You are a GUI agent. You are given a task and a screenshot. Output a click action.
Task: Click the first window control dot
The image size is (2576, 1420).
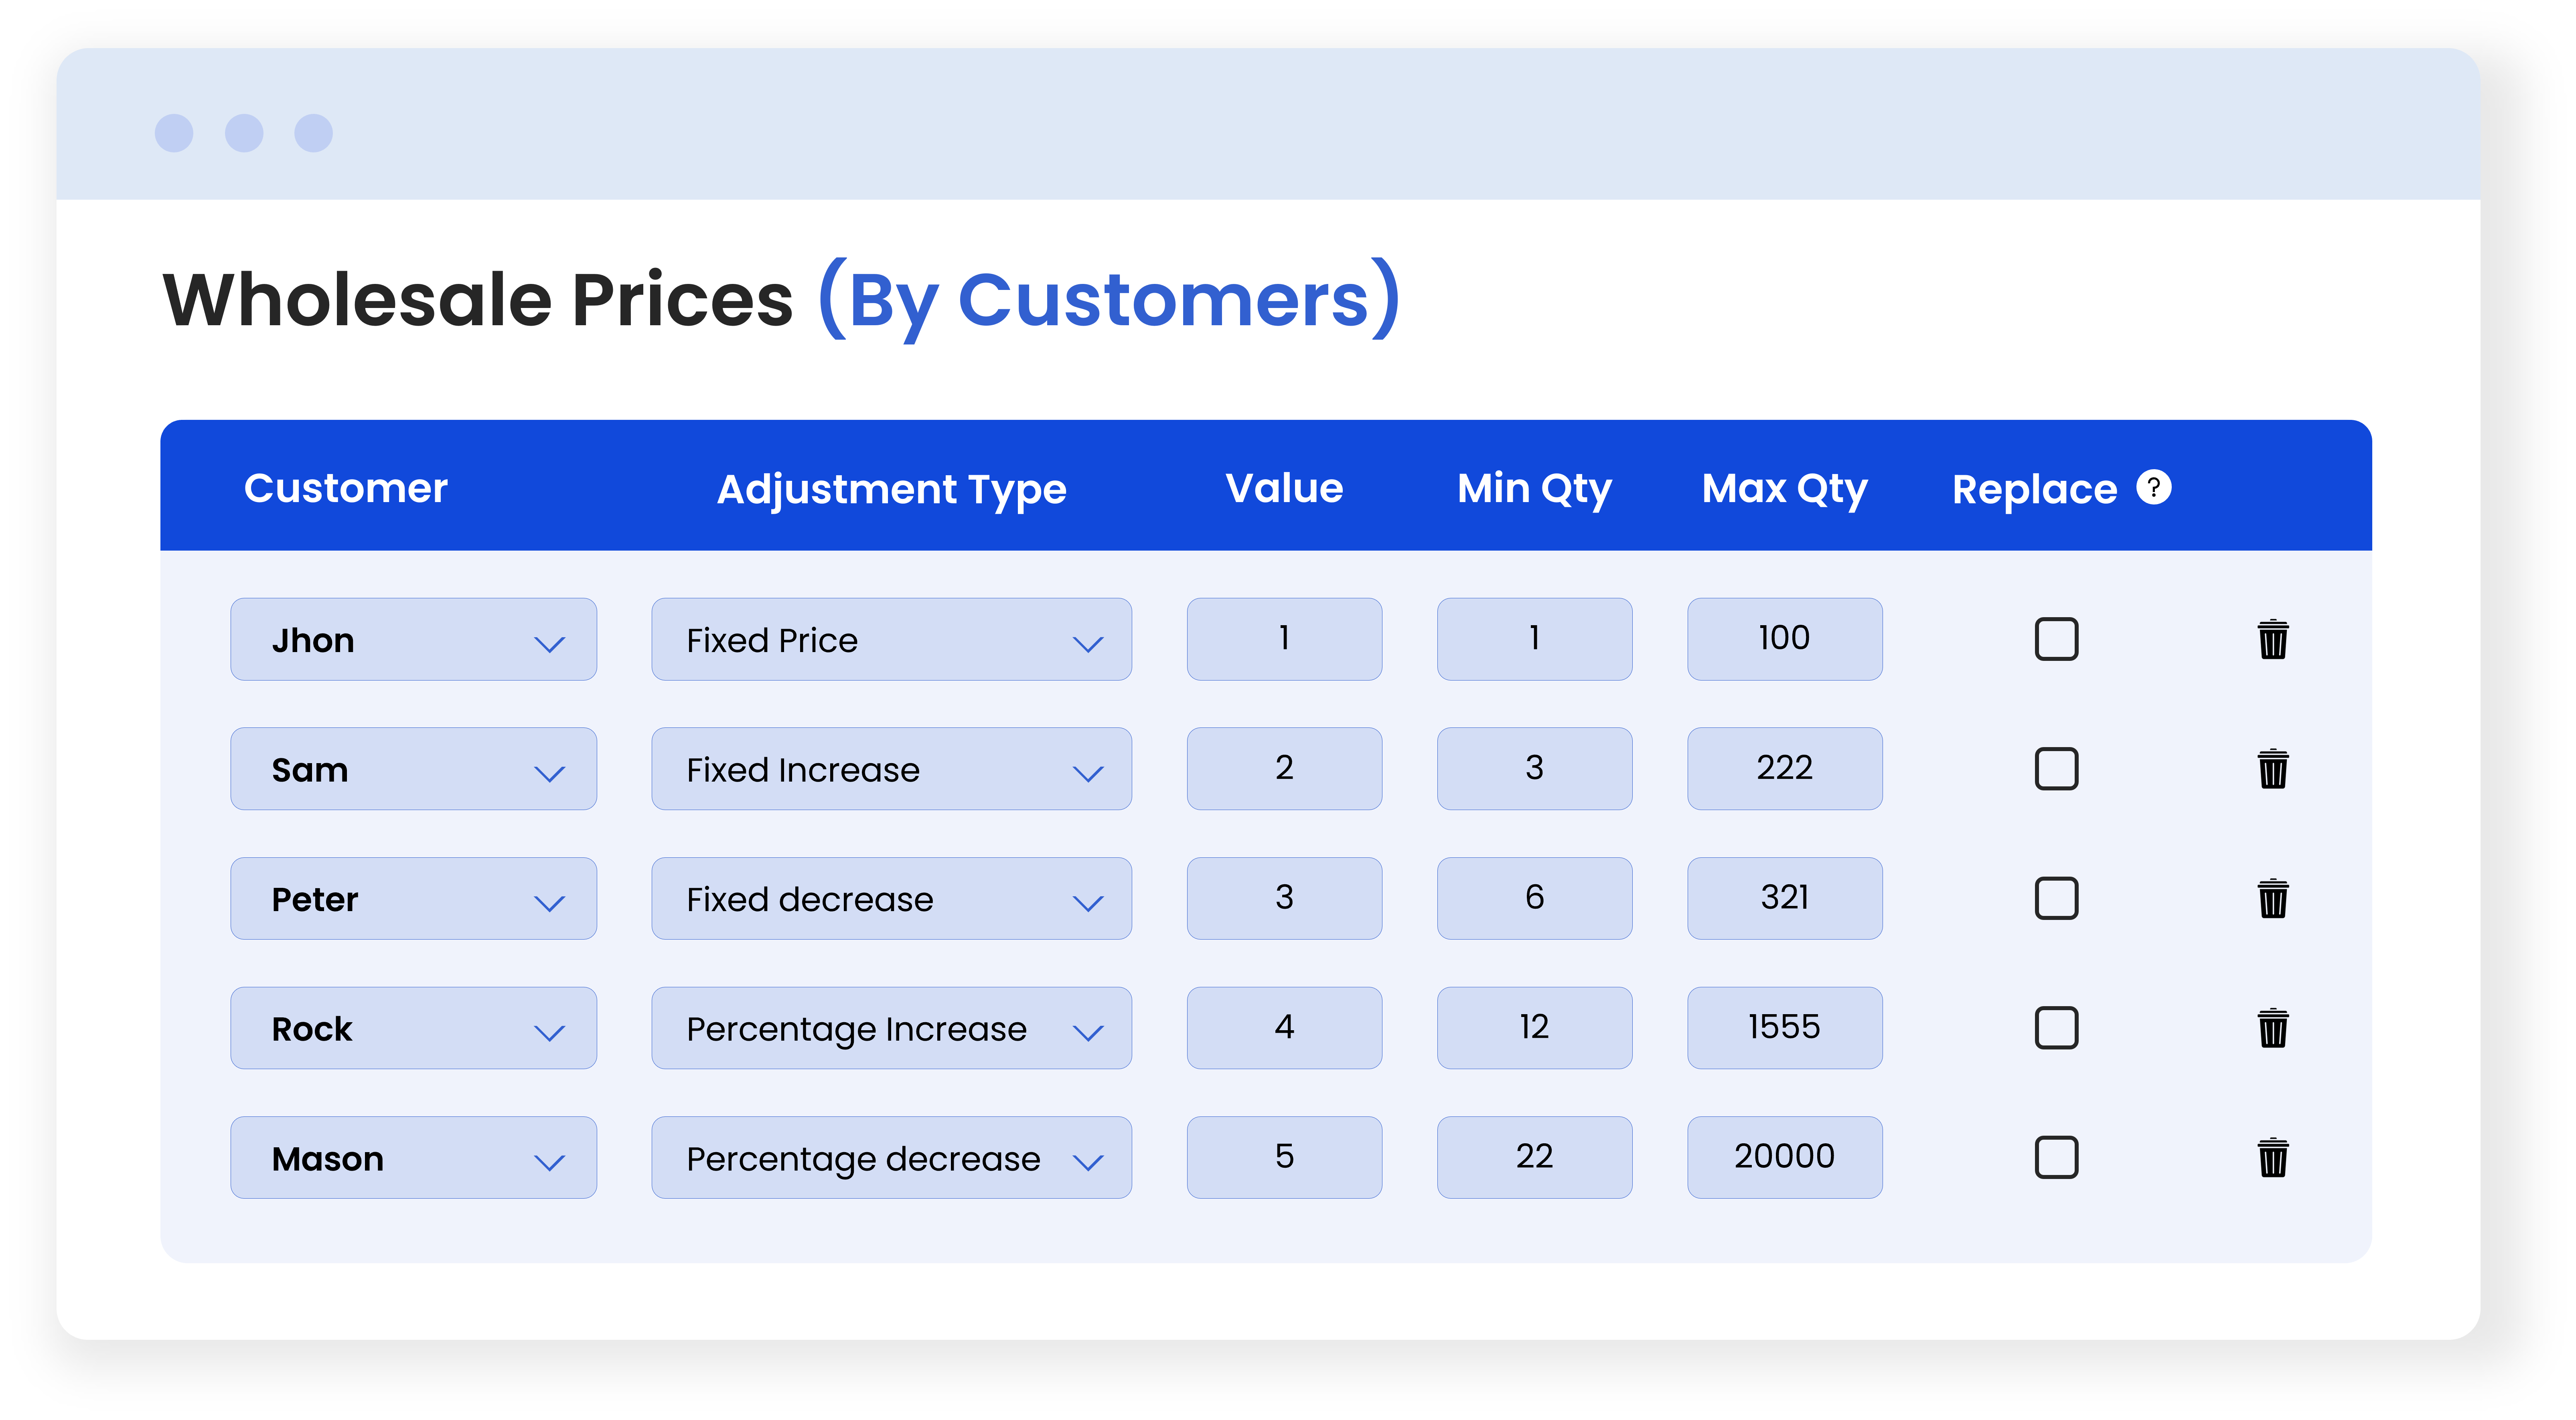(174, 133)
